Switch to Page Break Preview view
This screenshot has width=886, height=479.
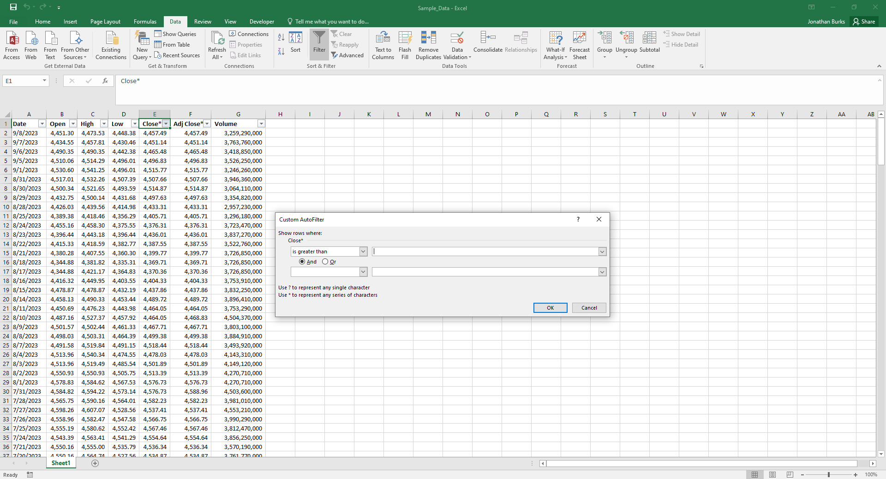[x=790, y=474]
